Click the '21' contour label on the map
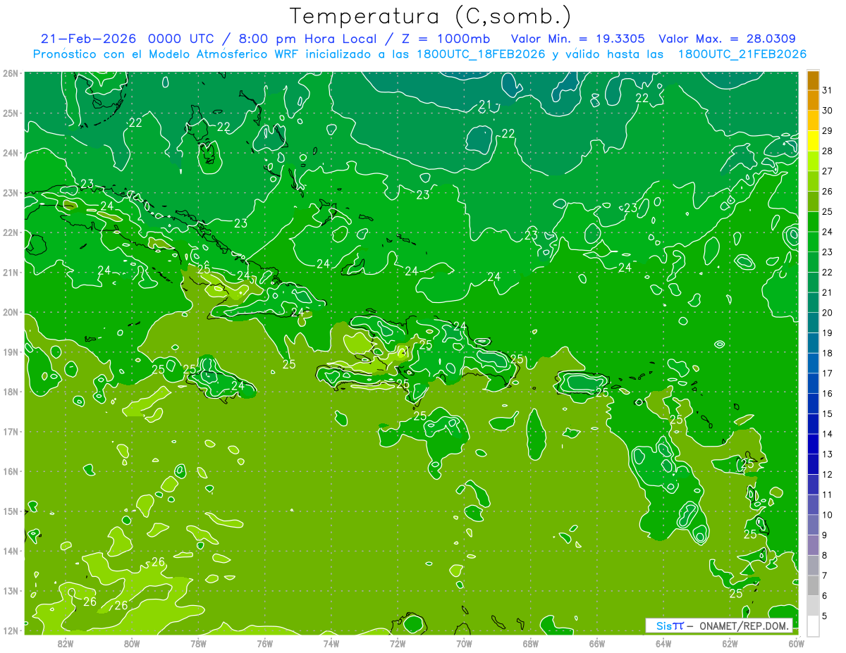846x653 pixels. [484, 106]
